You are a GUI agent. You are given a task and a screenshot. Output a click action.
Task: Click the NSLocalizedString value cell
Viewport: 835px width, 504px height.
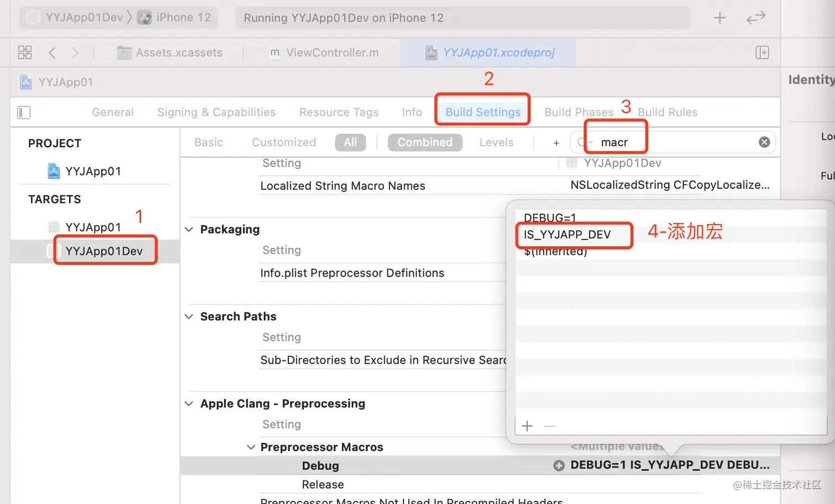(670, 185)
